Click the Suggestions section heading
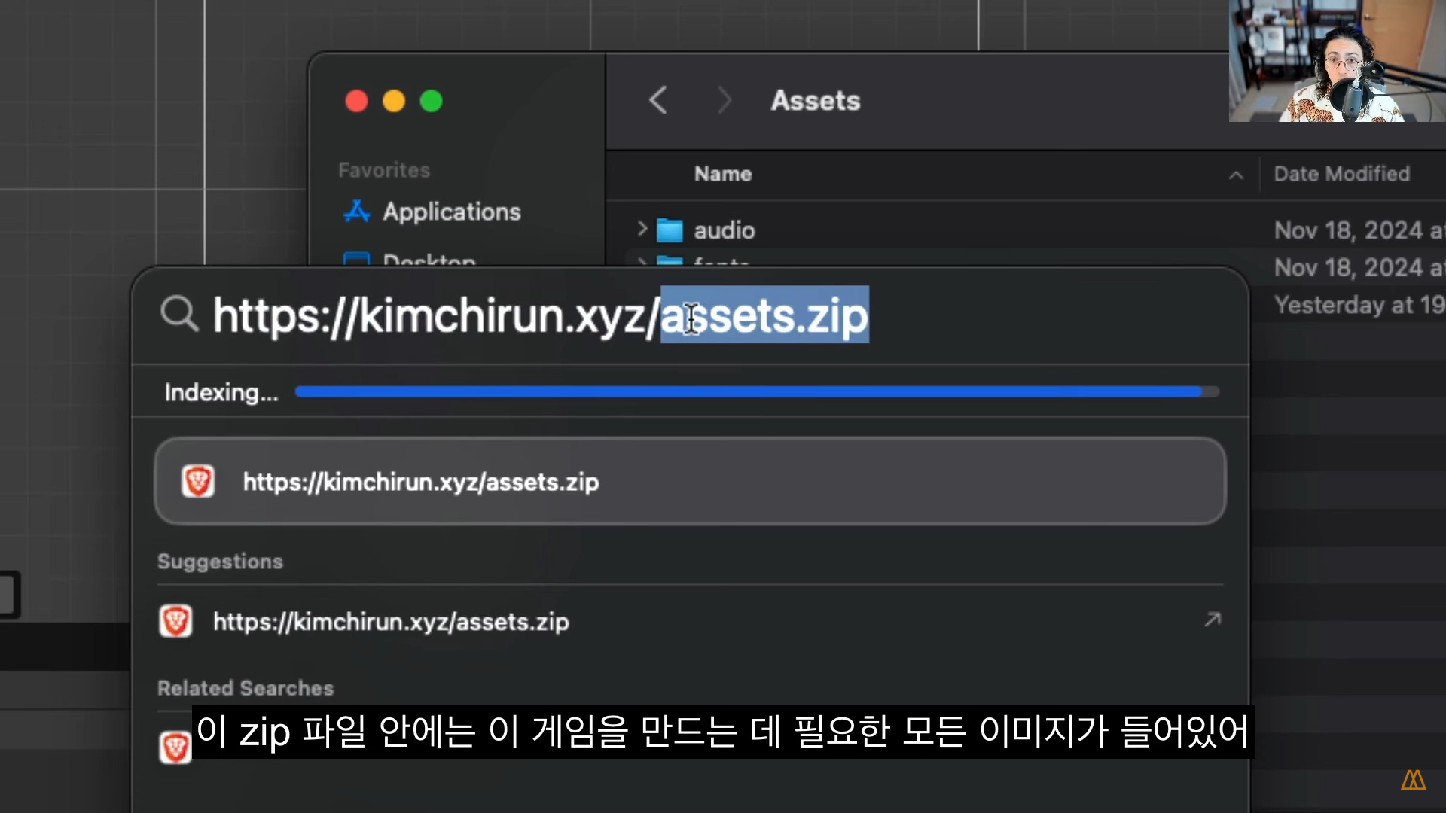 pyautogui.click(x=220, y=562)
